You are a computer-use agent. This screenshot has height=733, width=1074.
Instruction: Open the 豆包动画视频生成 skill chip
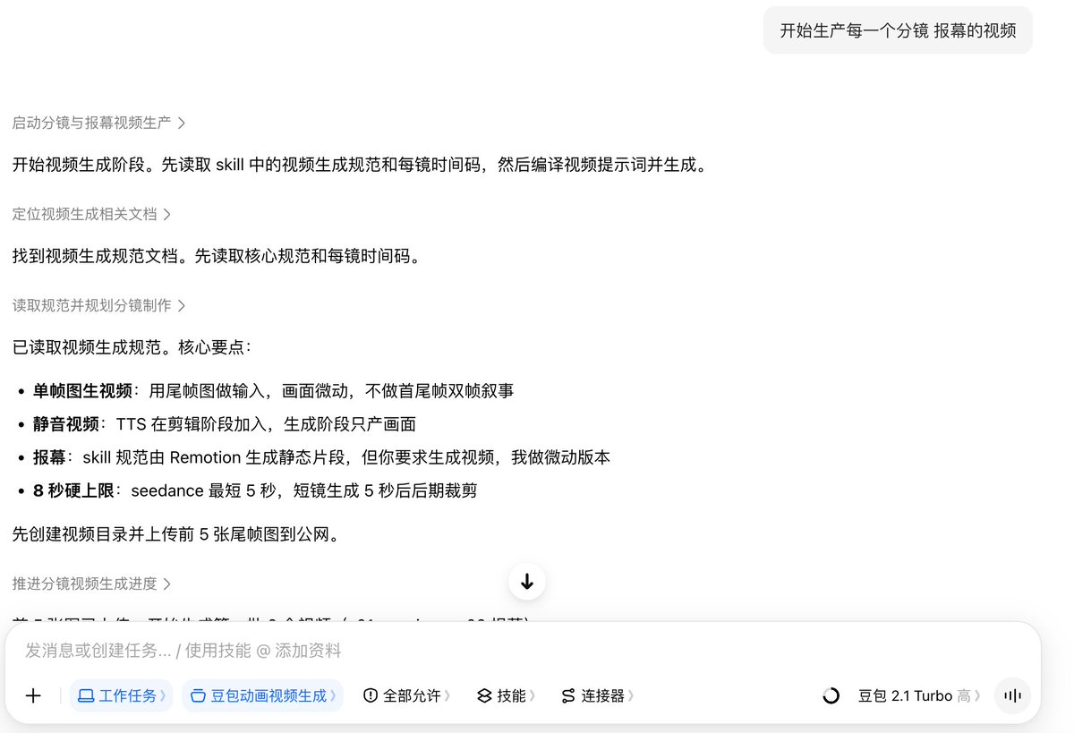[x=262, y=695]
